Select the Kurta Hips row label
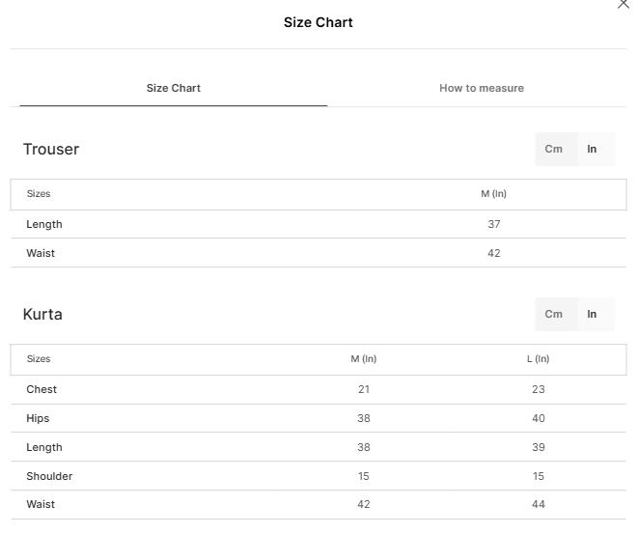The height and width of the screenshot is (534, 638). pyautogui.click(x=38, y=418)
